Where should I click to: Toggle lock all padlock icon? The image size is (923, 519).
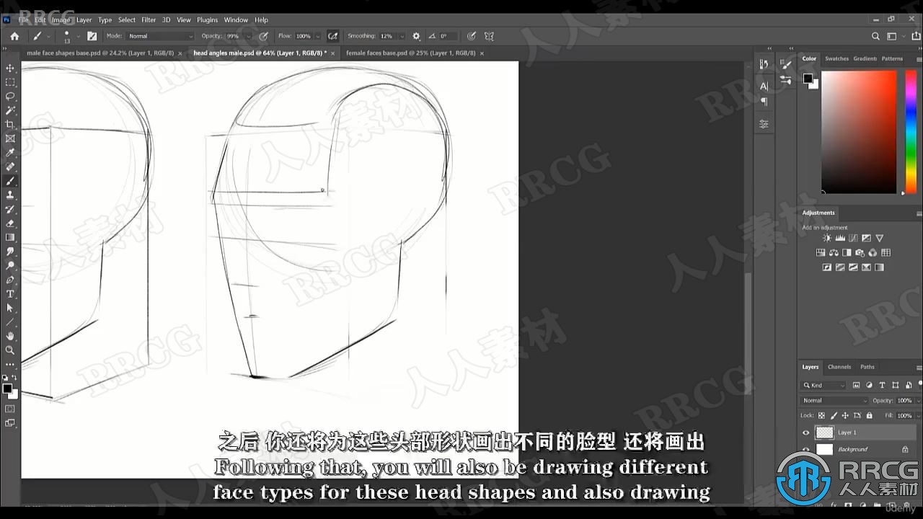(x=869, y=415)
